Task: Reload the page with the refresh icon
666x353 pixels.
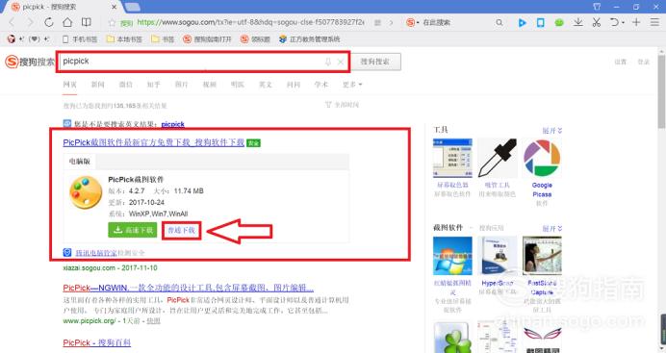Action: pos(49,22)
